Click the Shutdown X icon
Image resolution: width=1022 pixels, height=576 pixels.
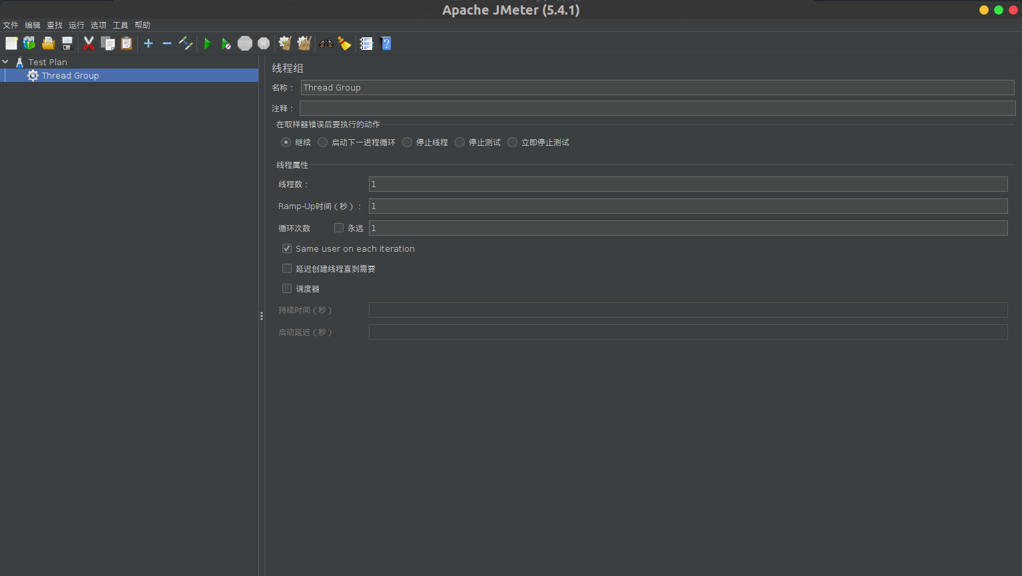point(264,43)
